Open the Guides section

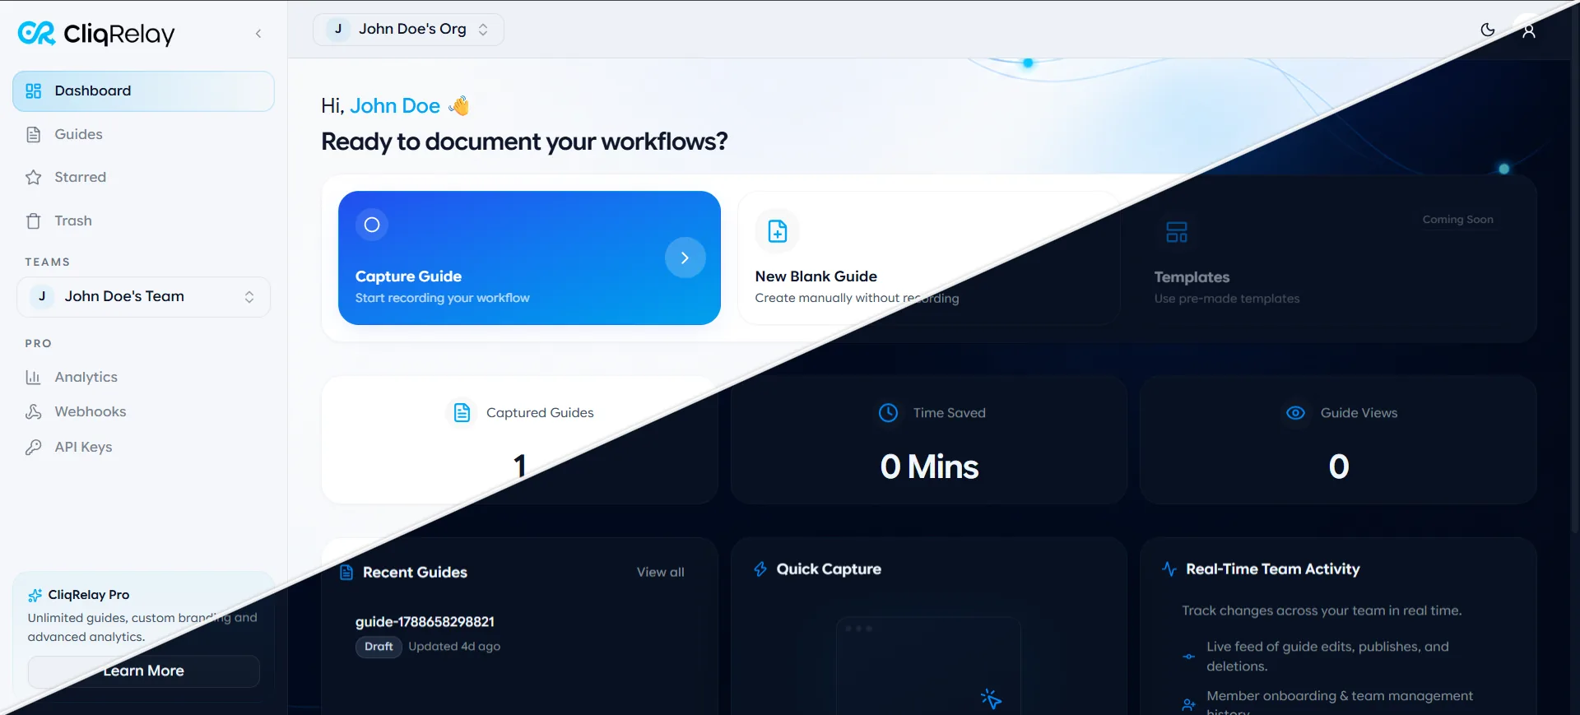pos(143,134)
